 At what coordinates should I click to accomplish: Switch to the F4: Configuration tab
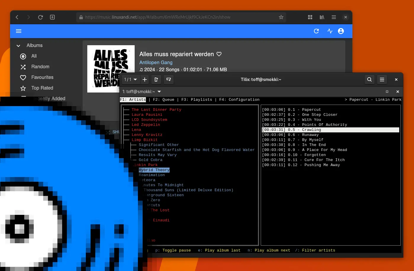pos(239,100)
